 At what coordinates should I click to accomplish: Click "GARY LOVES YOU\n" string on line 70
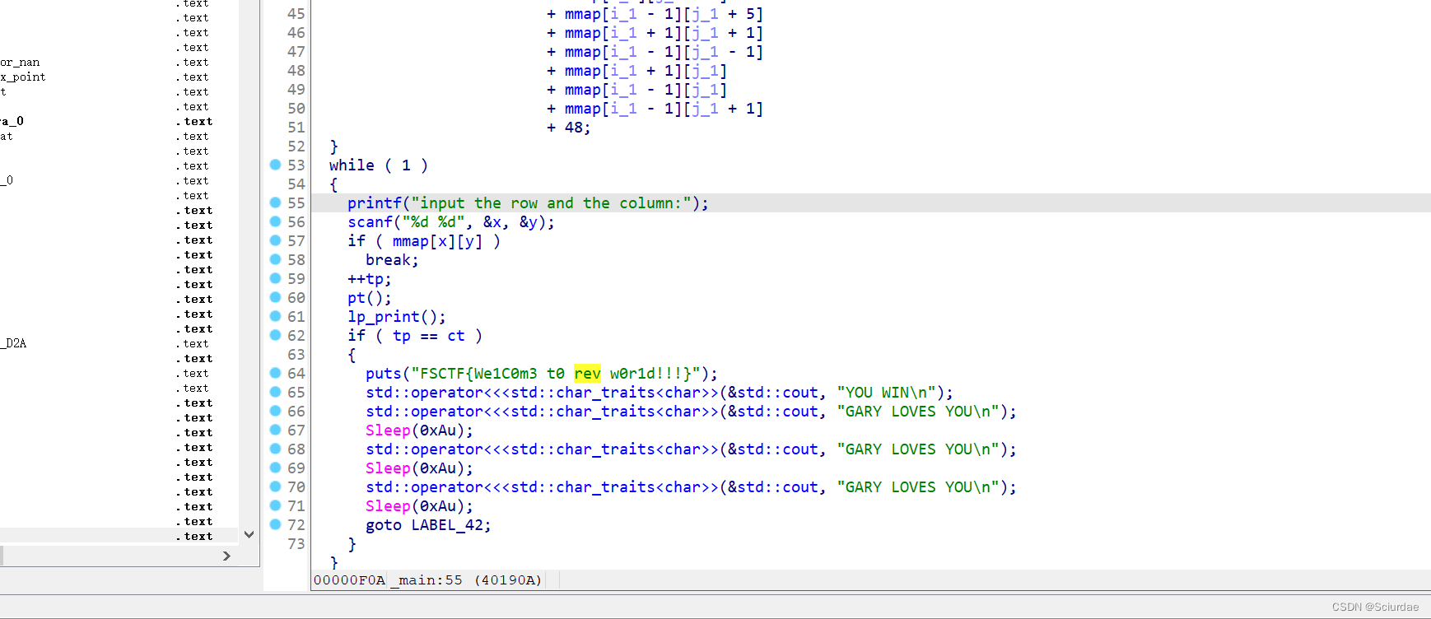(x=922, y=487)
